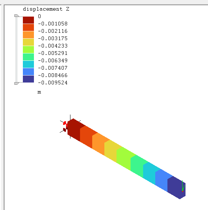The height and width of the screenshot is (210, 208).
Task: Select the mint green legend swatch
Action: coord(28,57)
